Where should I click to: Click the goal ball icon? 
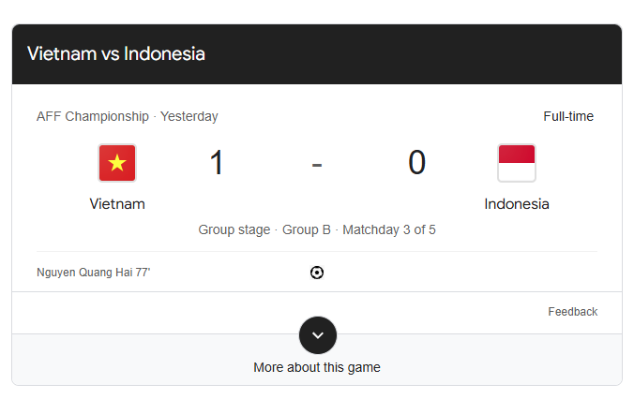point(317,273)
